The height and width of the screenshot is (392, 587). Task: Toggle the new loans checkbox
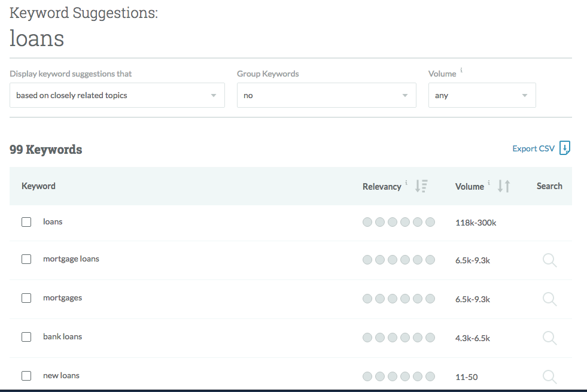point(26,376)
